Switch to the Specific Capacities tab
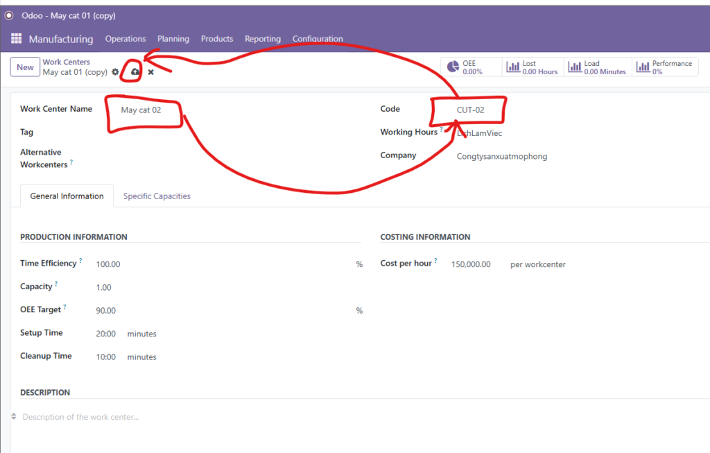This screenshot has height=453, width=710. click(157, 196)
